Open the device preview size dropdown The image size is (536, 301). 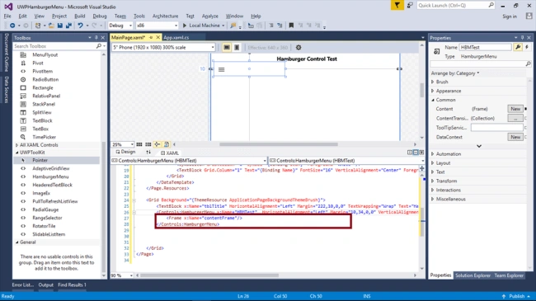pyautogui.click(x=163, y=48)
